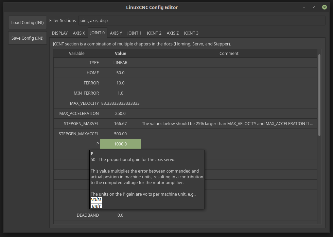Click the STEPGEN_MAXACCEL variable name cell
The height and width of the screenshot is (237, 333).
click(77, 134)
